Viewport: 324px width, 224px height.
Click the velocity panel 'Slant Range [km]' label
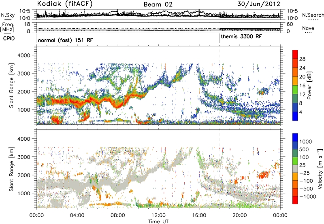pos(11,169)
